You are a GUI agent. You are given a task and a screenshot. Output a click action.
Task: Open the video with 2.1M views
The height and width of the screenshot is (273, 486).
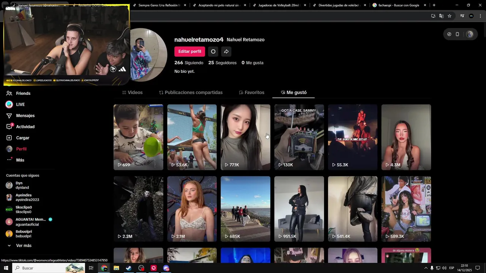point(192,209)
